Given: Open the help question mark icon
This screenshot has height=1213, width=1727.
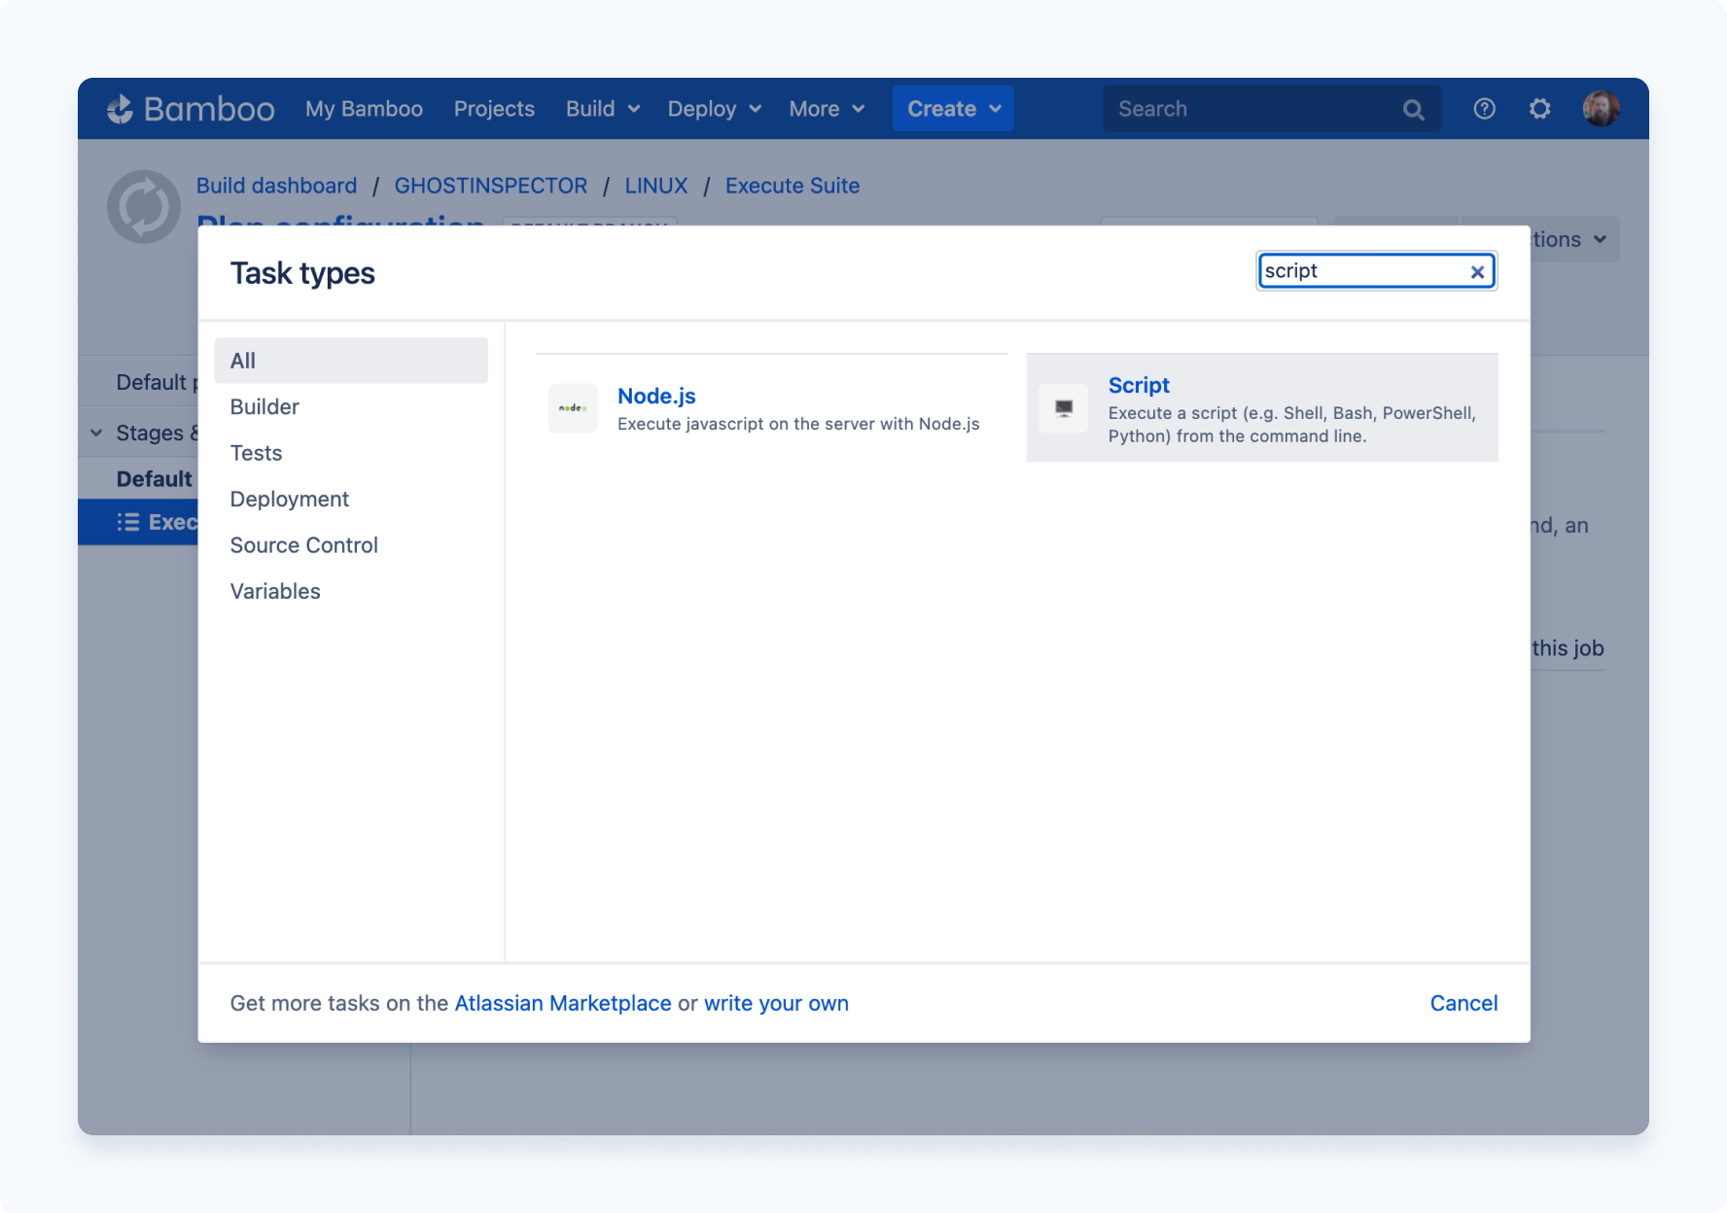Looking at the screenshot, I should click(x=1484, y=108).
